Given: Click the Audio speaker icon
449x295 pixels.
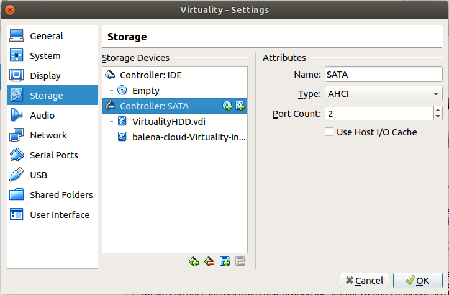Looking at the screenshot, I should click(x=16, y=115).
